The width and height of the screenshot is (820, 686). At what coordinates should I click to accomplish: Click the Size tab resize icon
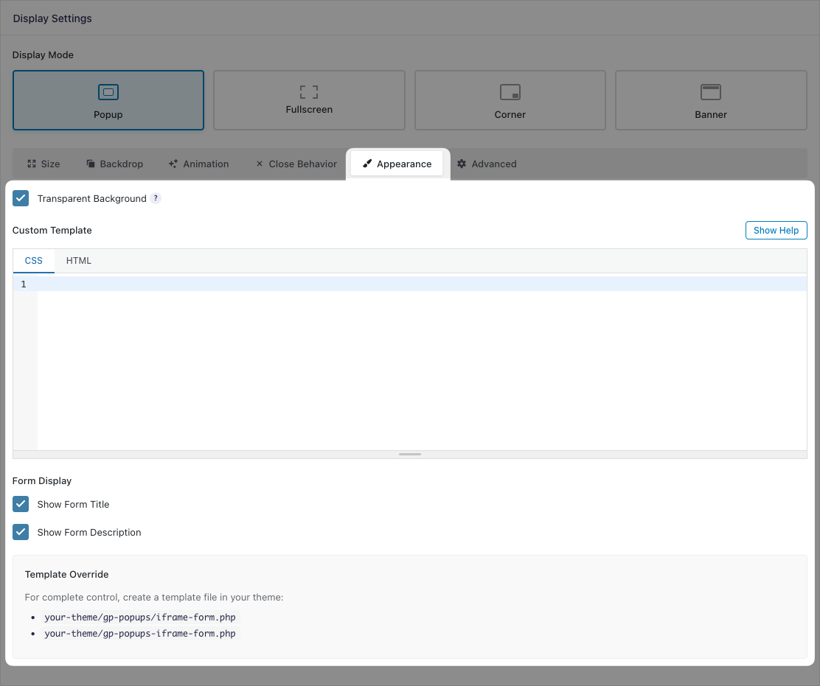click(x=32, y=164)
